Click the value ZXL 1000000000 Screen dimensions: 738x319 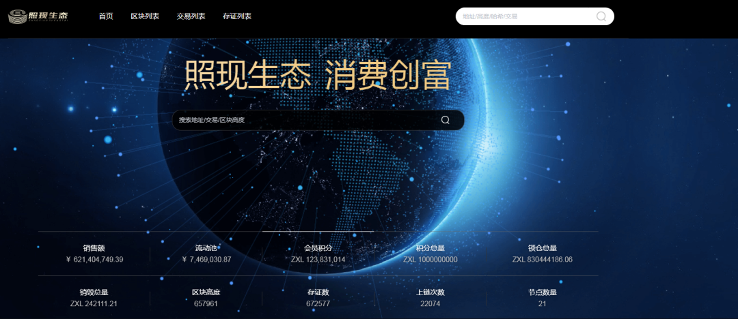point(430,259)
